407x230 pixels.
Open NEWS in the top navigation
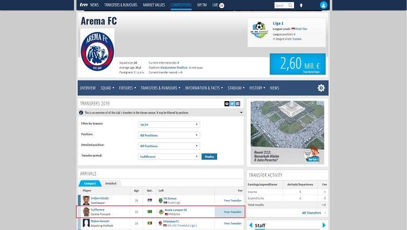pyautogui.click(x=94, y=5)
